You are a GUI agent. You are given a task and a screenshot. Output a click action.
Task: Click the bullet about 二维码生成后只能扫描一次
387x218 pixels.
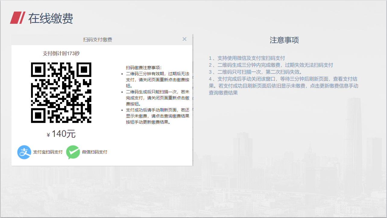click(x=157, y=98)
